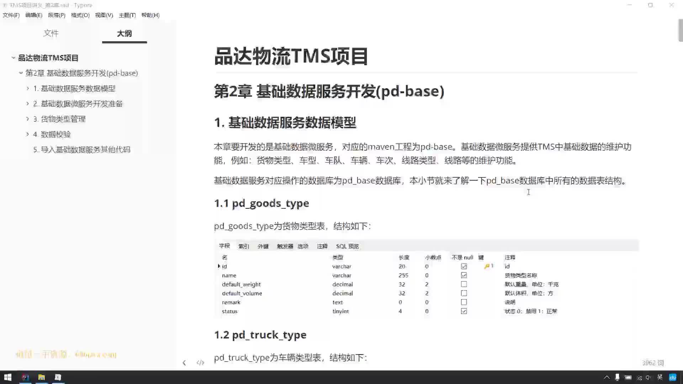Place cursor in heading 1.2 pd_truck_type
Screen dimensions: 683x384
pyautogui.click(x=260, y=335)
